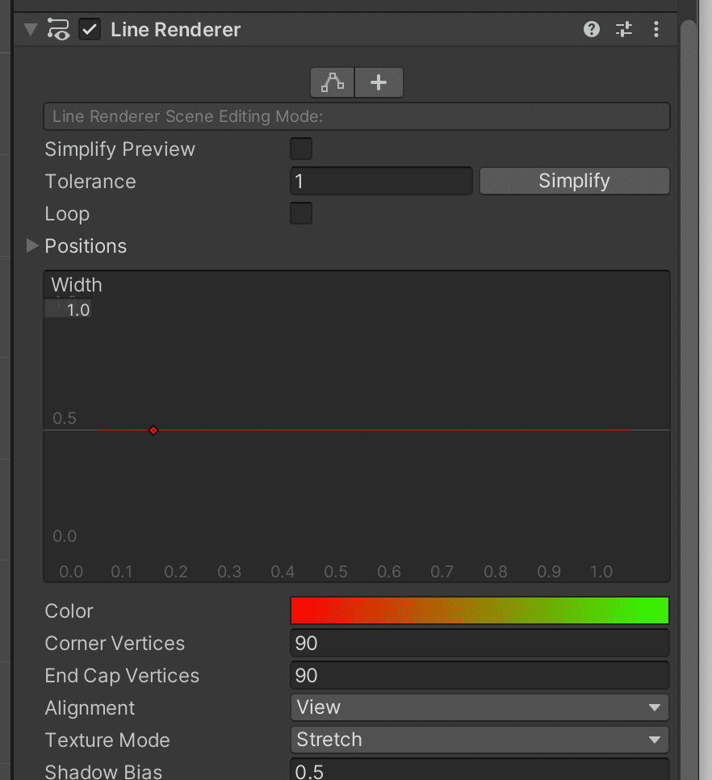Viewport: 712px width, 780px height.
Task: Click the Tolerance value field
Action: (x=380, y=182)
